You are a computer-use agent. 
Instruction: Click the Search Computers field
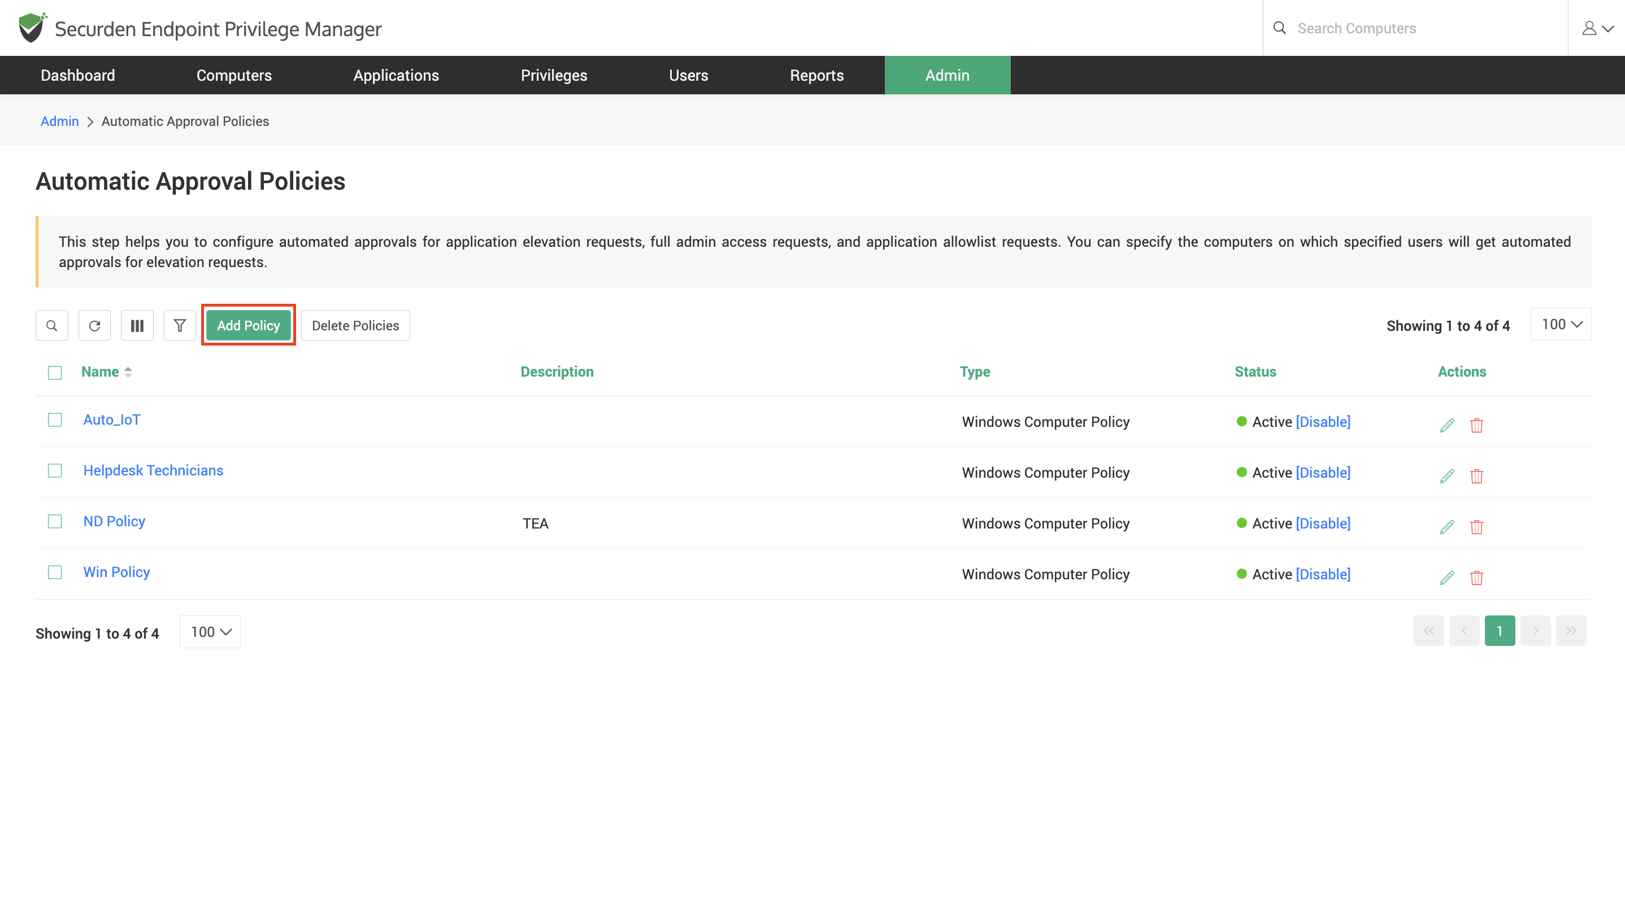(x=1415, y=28)
